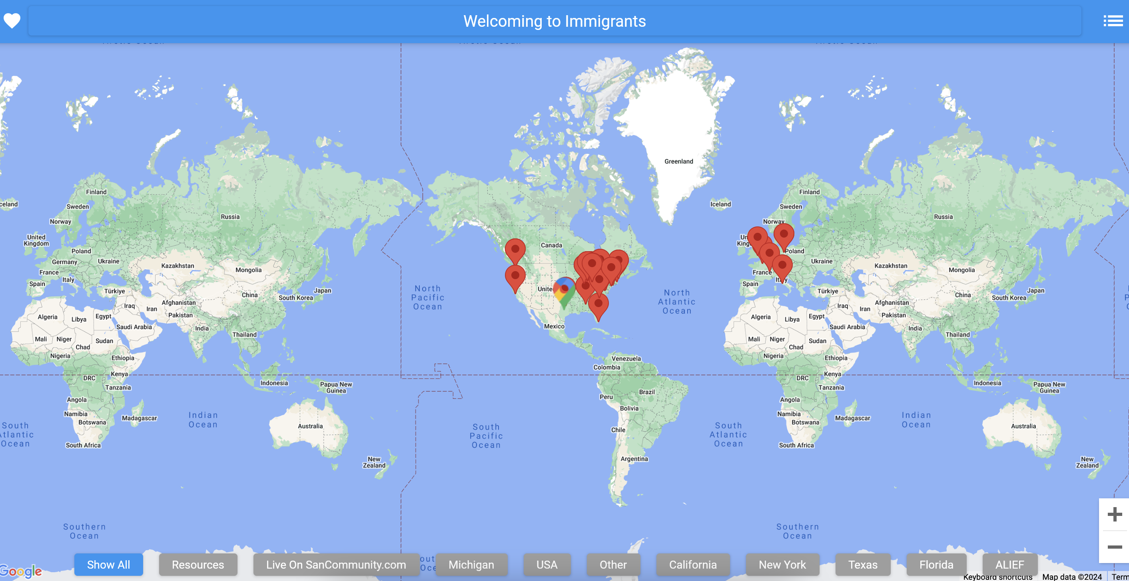Click the white heart favorites icon
This screenshot has height=581, width=1129.
pyautogui.click(x=12, y=21)
